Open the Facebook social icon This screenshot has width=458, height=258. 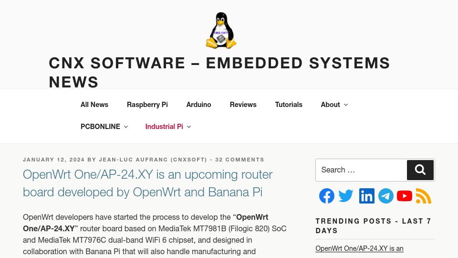pos(326,196)
